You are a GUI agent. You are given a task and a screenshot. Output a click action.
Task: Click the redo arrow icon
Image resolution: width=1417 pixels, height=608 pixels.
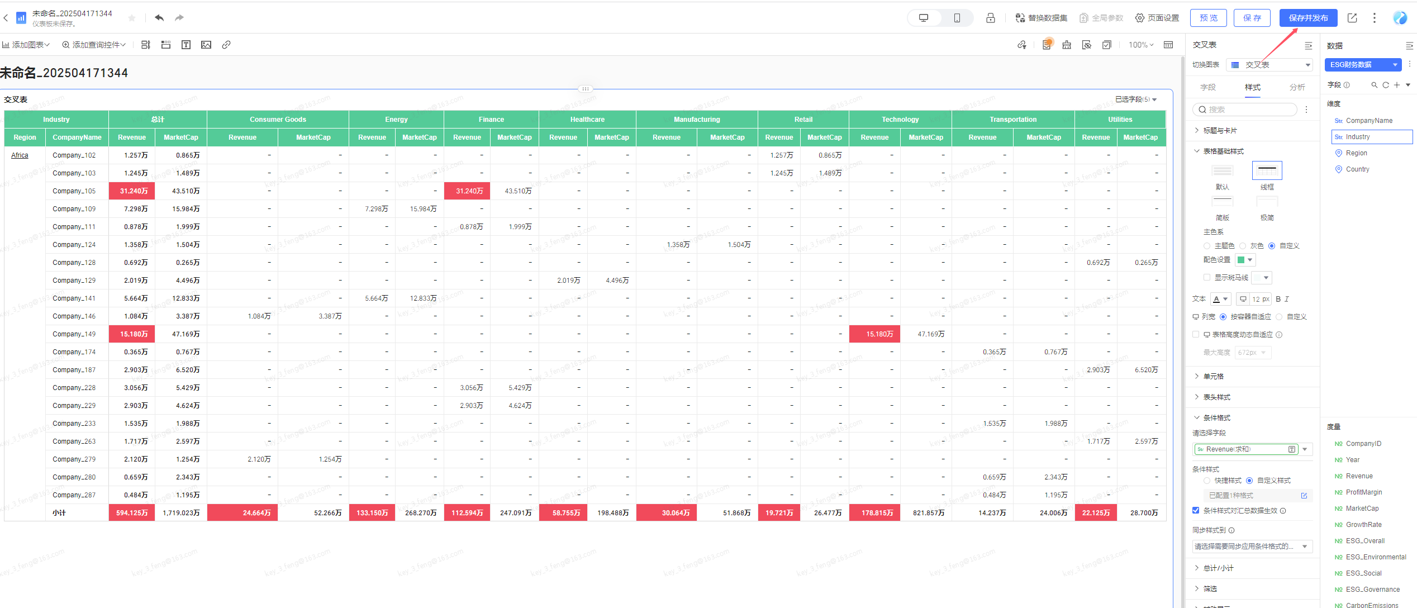[x=179, y=18]
